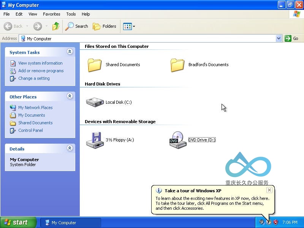Go up one folder level

(56, 26)
